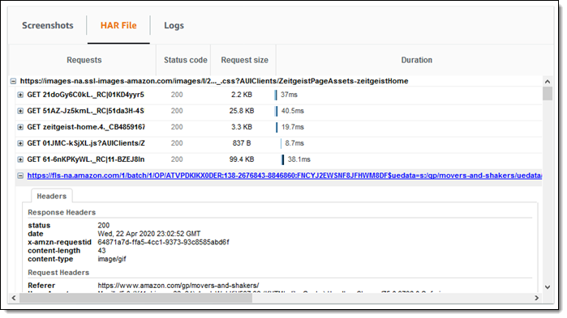This screenshot has width=567, height=318.
Task: Expand the GET 61-6nKPKyWL request row
Action: [20, 159]
